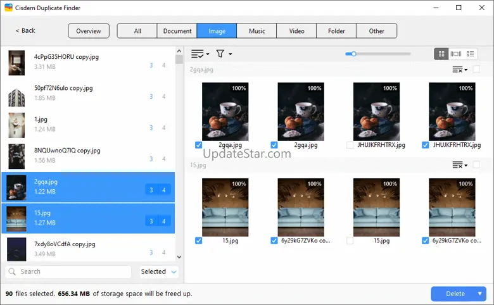Open last 6y29kG7ZVKo sofa image thumbnail

452,207
